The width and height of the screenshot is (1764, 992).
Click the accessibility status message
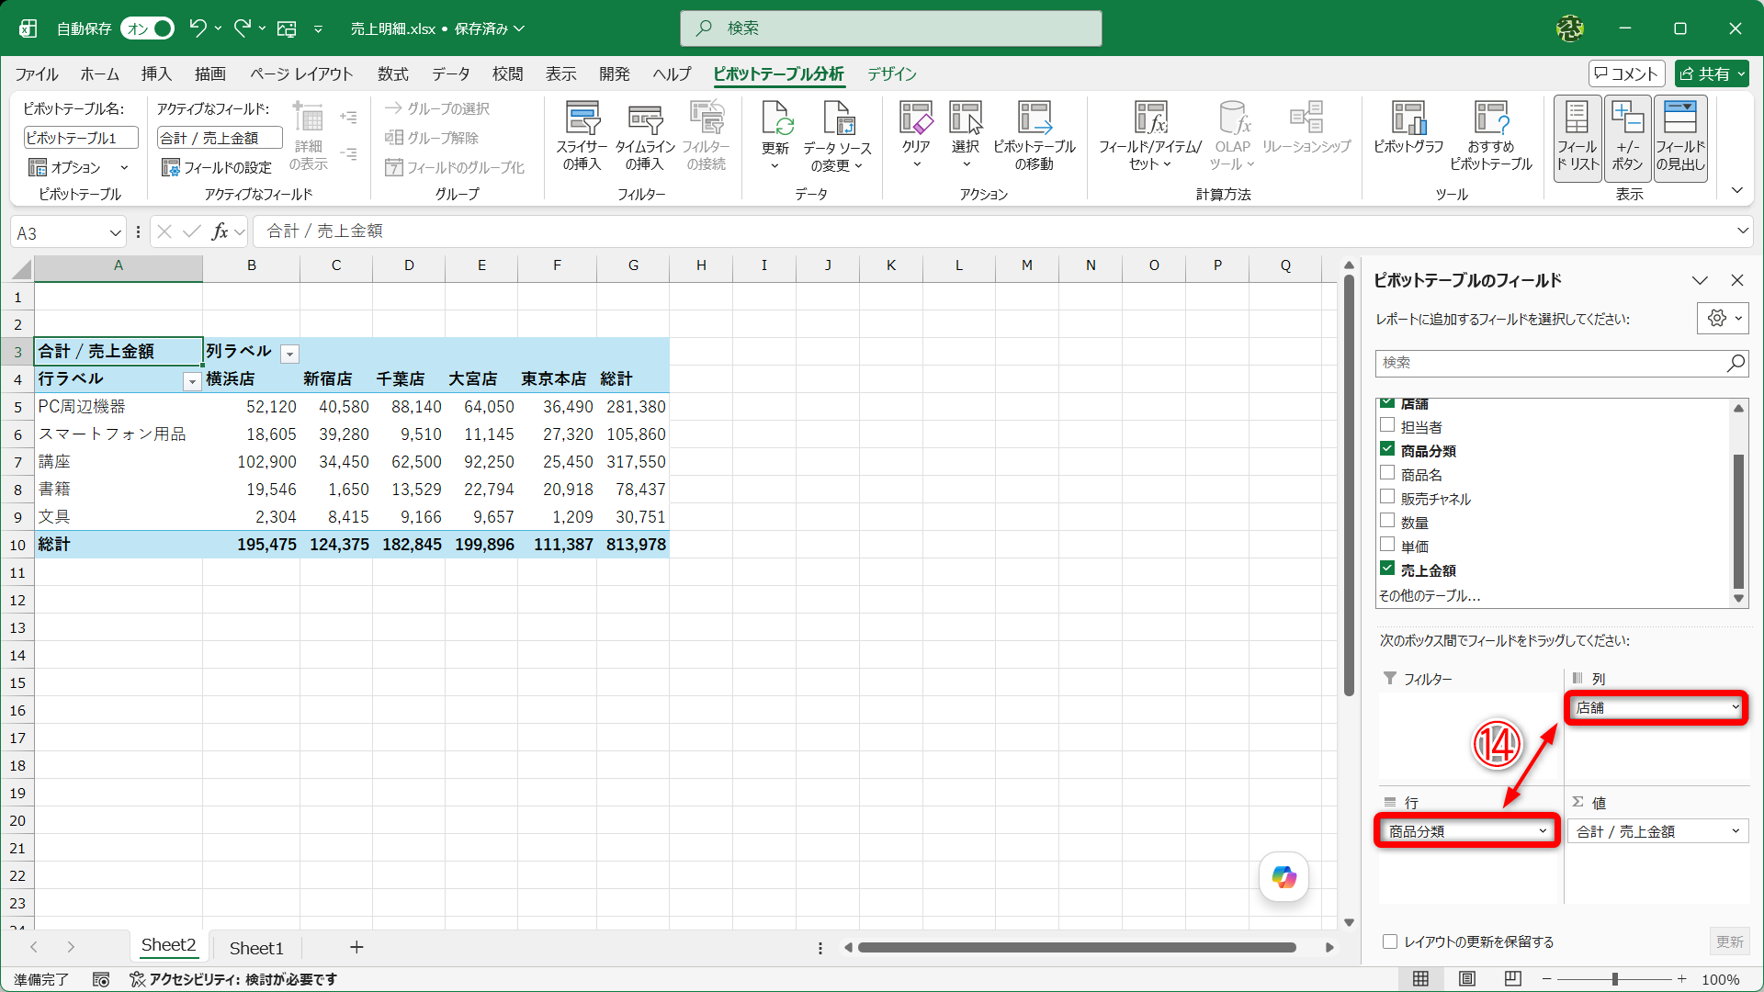click(x=233, y=980)
